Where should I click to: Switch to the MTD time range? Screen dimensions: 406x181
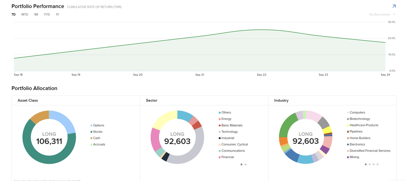point(25,15)
